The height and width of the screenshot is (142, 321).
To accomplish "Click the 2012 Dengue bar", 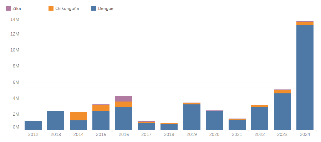I will point(33,125).
